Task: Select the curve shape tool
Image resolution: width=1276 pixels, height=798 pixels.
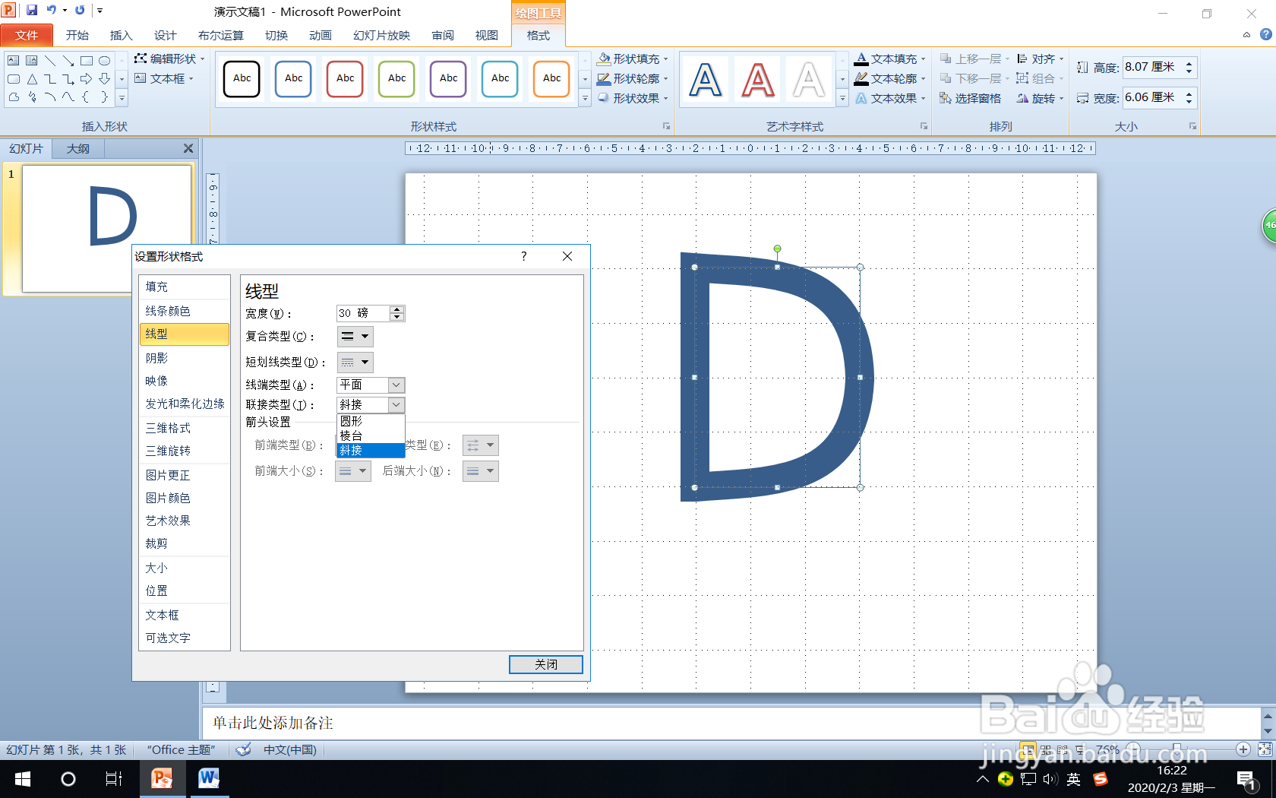Action: pos(68,97)
